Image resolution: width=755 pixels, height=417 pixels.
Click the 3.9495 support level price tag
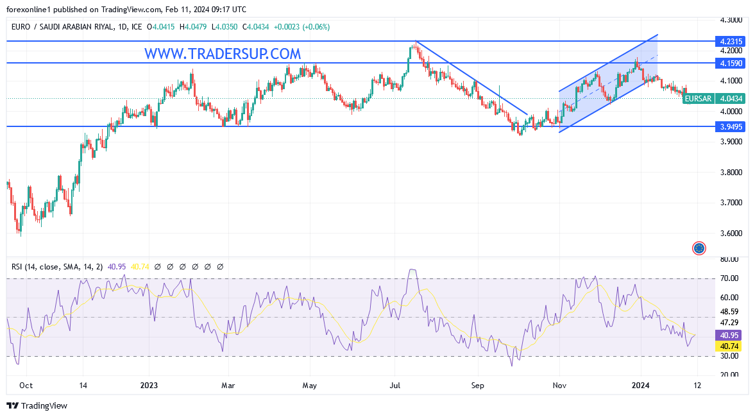click(731, 127)
